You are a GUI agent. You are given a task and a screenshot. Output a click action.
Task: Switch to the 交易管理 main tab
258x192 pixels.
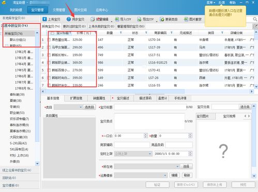coord(59,10)
